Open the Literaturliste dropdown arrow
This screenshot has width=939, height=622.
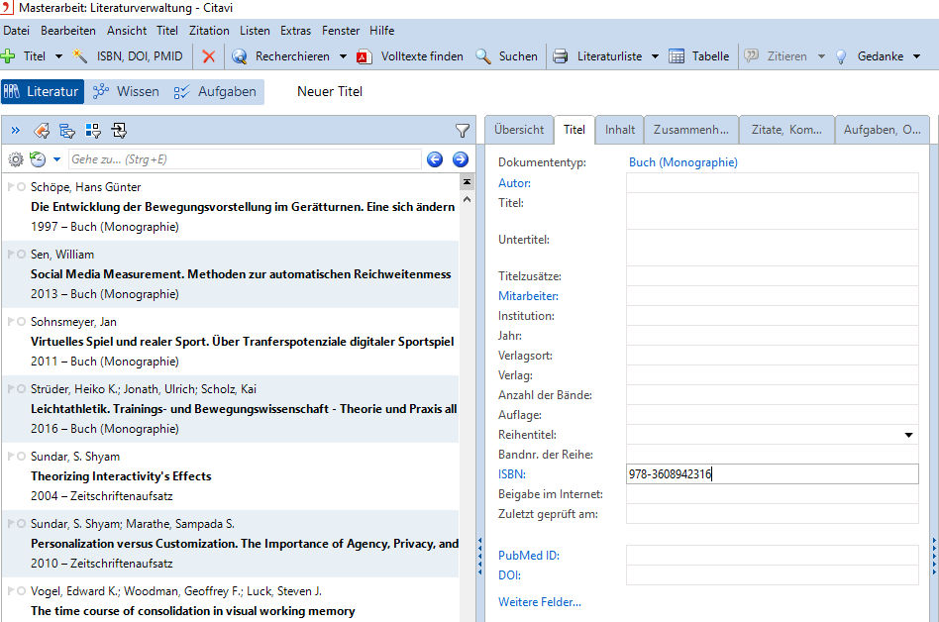pos(655,56)
